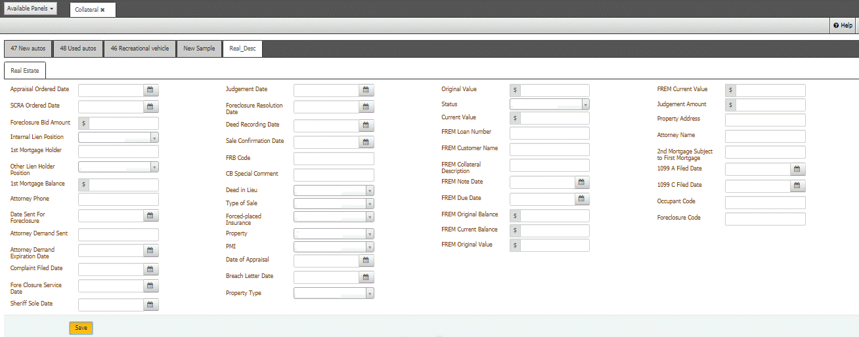The height and width of the screenshot is (337, 859).
Task: Click calendar icon beside Judgement Date
Action: (x=366, y=90)
